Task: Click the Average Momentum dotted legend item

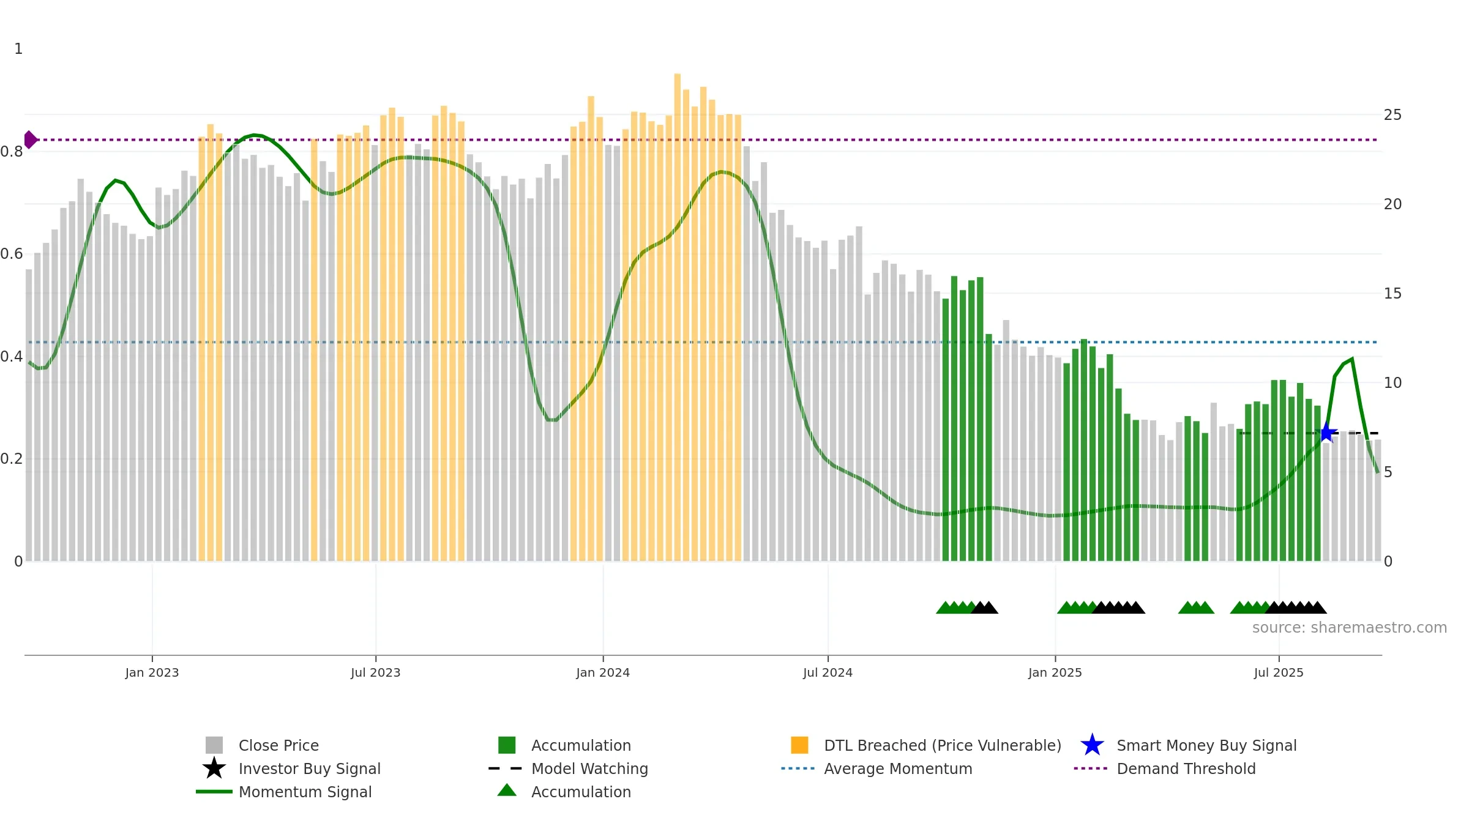Action: coord(877,768)
